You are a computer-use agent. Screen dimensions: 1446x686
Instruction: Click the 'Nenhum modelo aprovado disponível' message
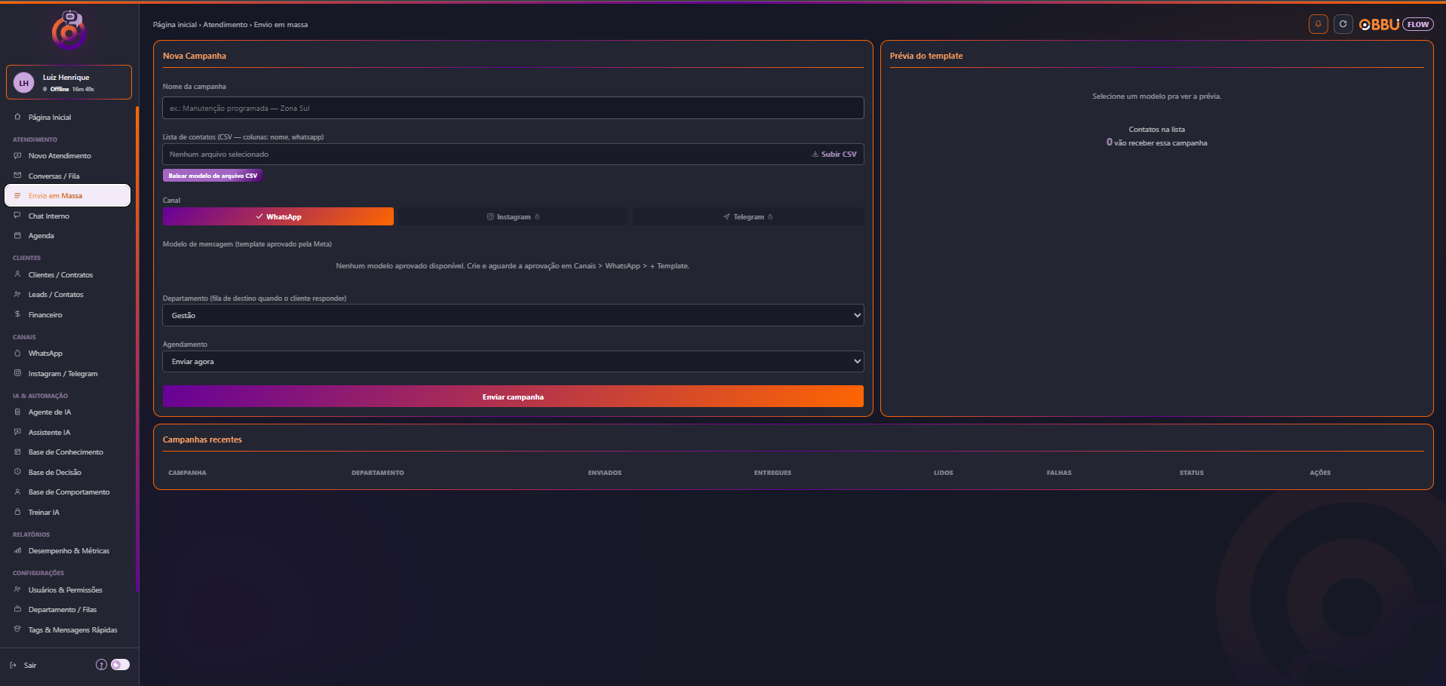[x=513, y=266]
